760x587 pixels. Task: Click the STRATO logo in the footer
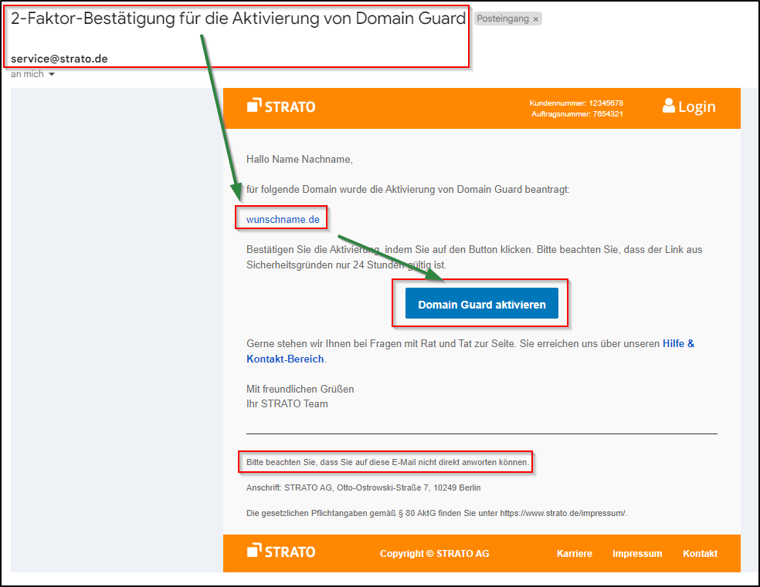pos(280,553)
